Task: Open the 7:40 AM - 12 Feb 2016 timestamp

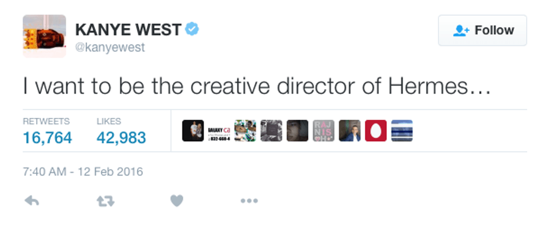Action: [83, 172]
